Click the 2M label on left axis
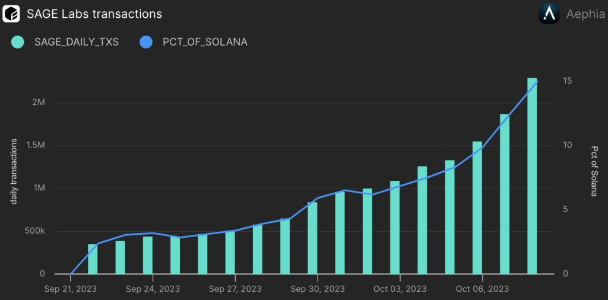 click(39, 103)
